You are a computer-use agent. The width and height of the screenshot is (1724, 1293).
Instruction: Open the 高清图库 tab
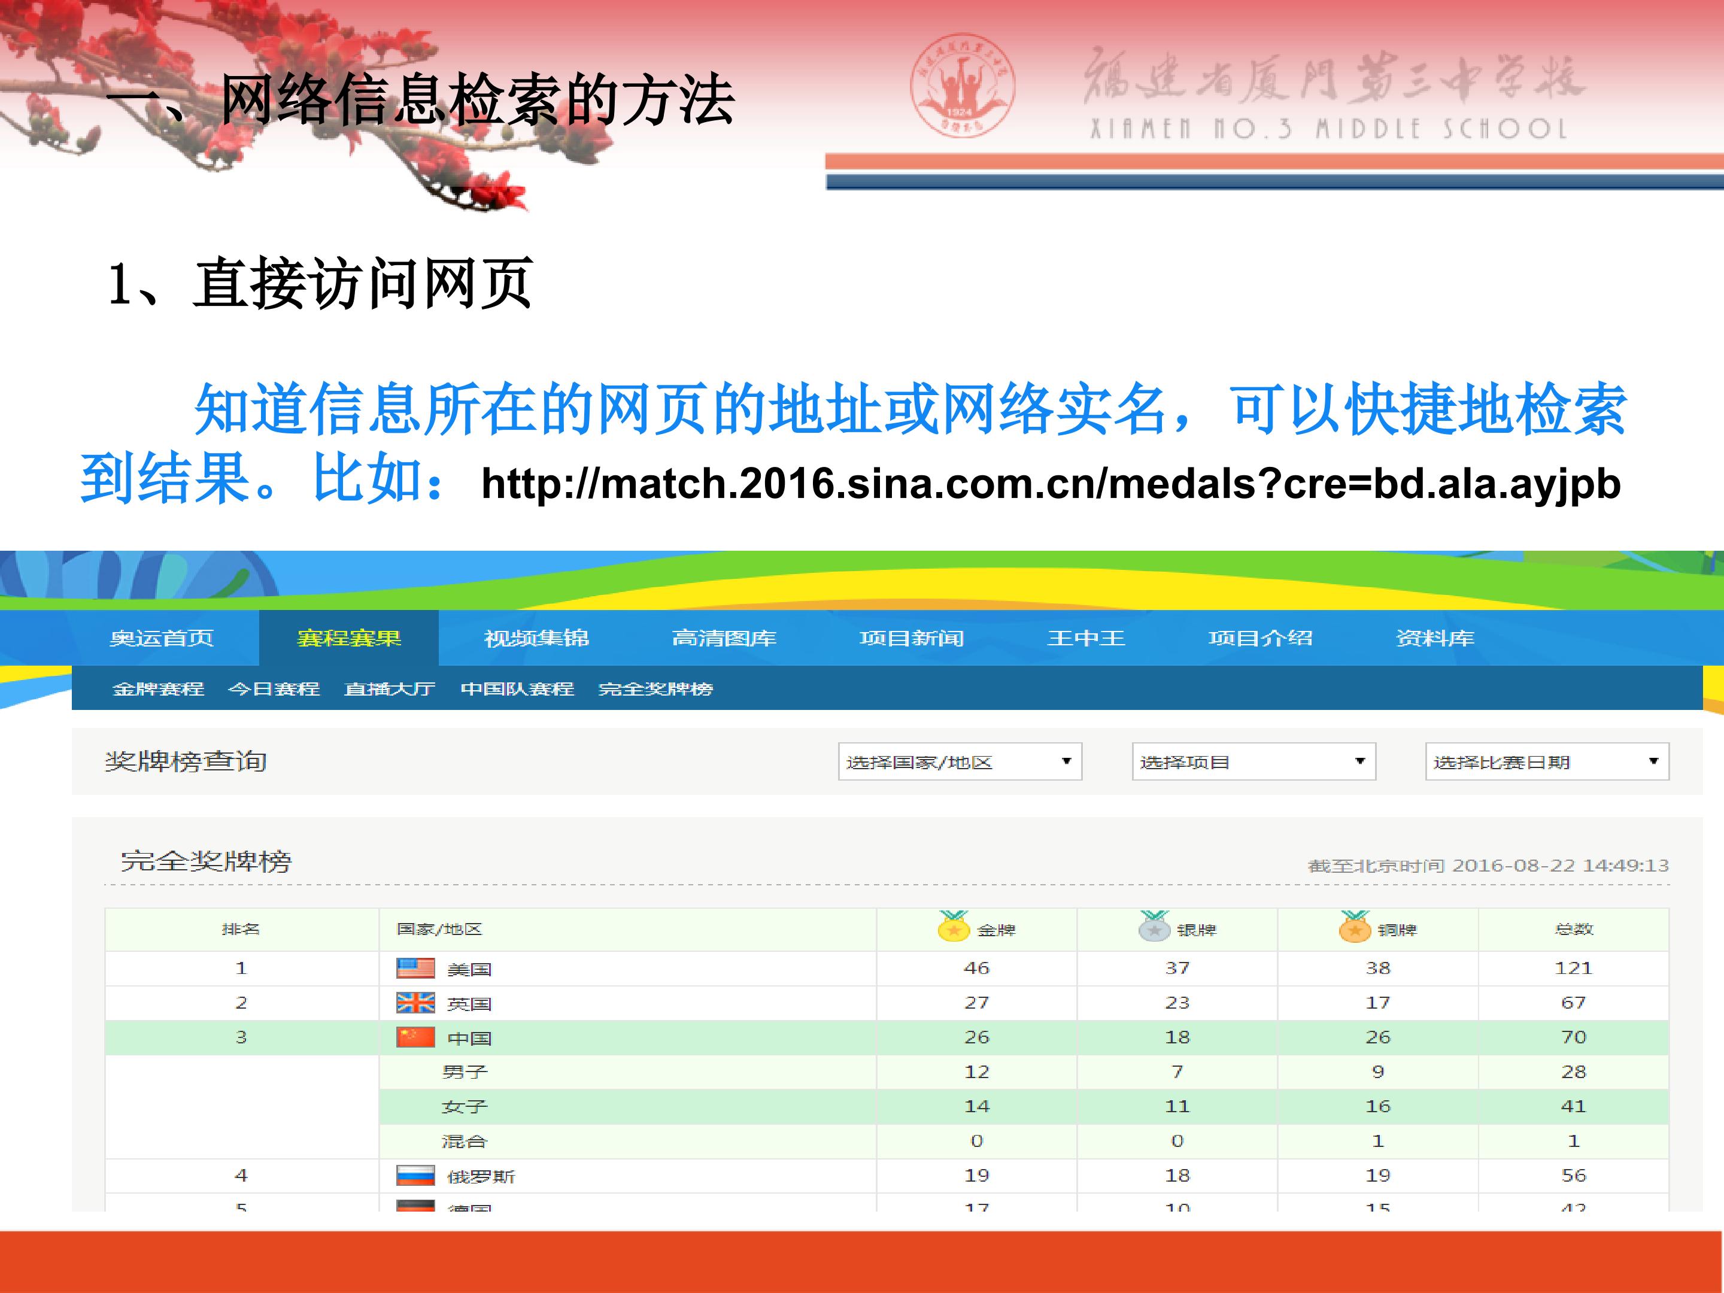point(724,638)
